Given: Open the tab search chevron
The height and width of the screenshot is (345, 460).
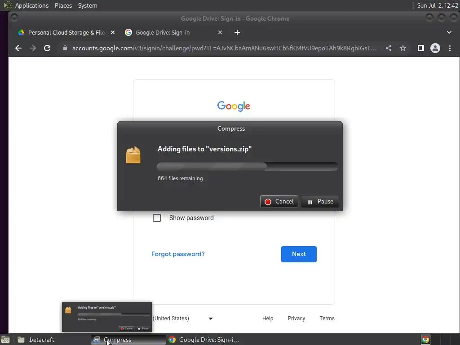Looking at the screenshot, I should click(x=449, y=32).
